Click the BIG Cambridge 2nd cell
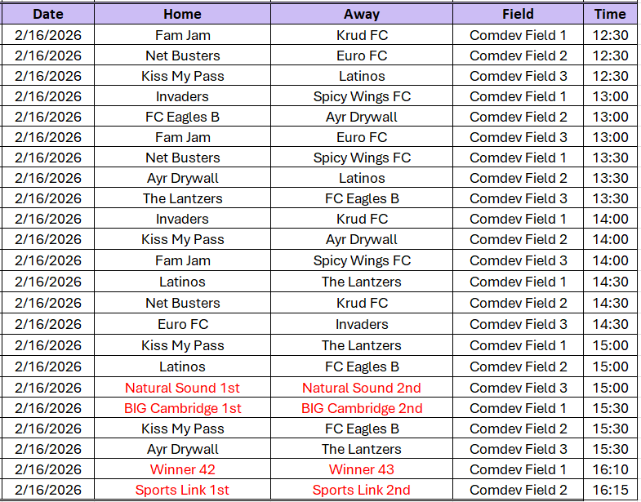Screen dimensions: 641x502 (362, 408)
